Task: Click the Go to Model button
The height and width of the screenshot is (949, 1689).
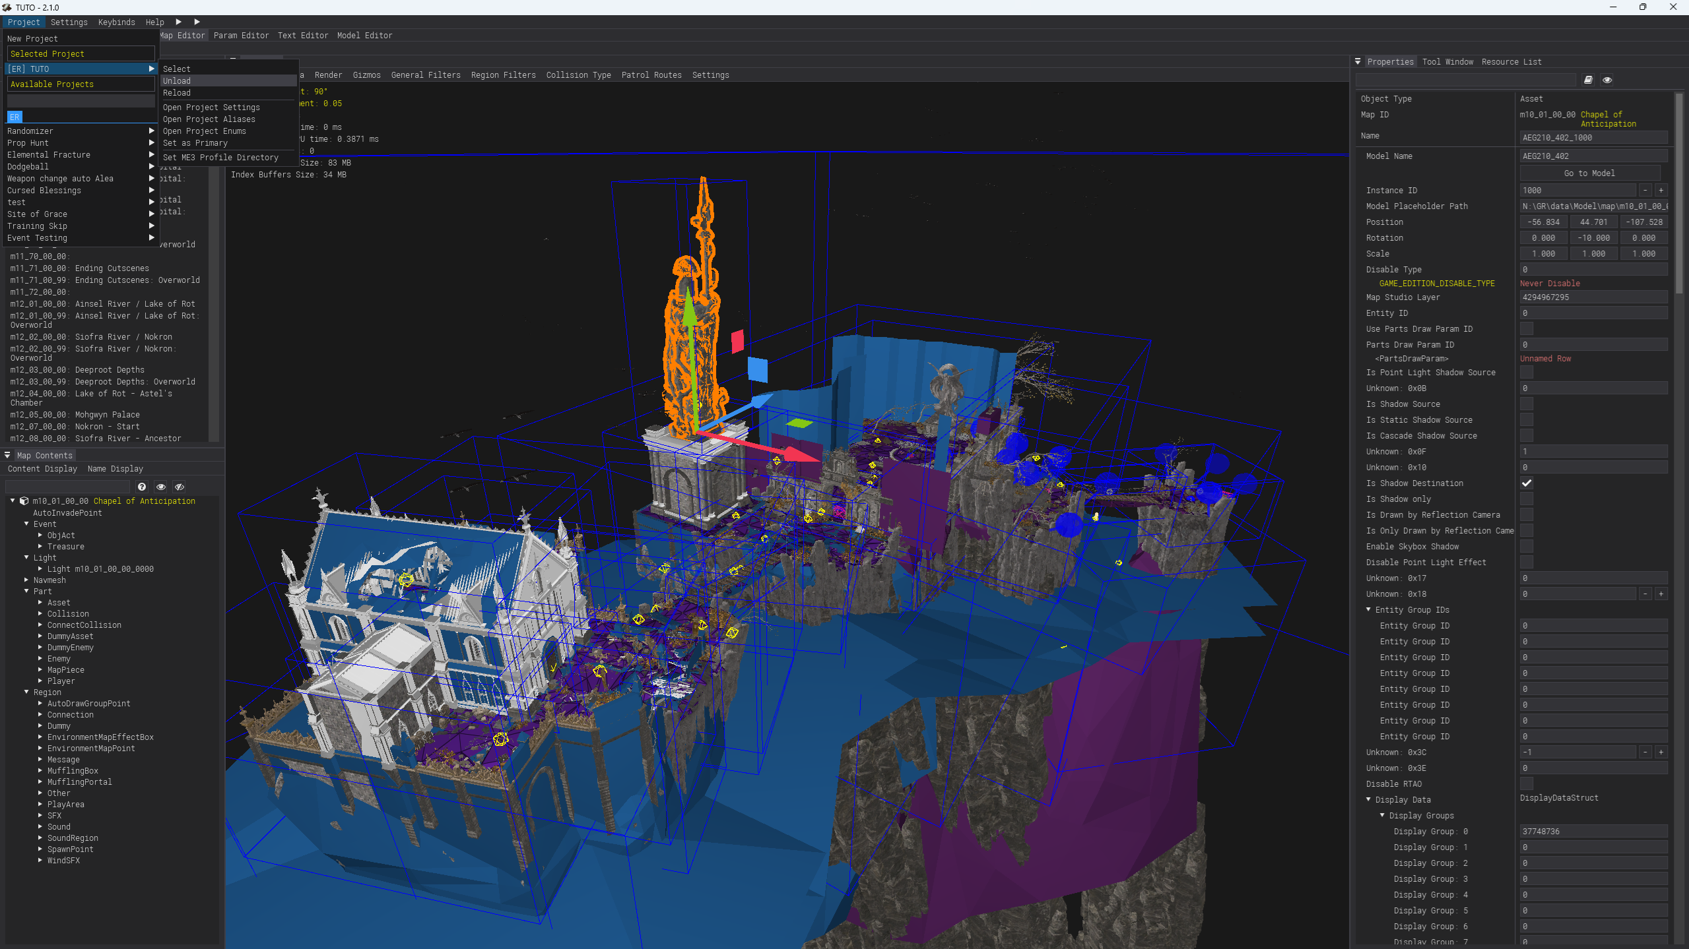Action: pyautogui.click(x=1590, y=173)
